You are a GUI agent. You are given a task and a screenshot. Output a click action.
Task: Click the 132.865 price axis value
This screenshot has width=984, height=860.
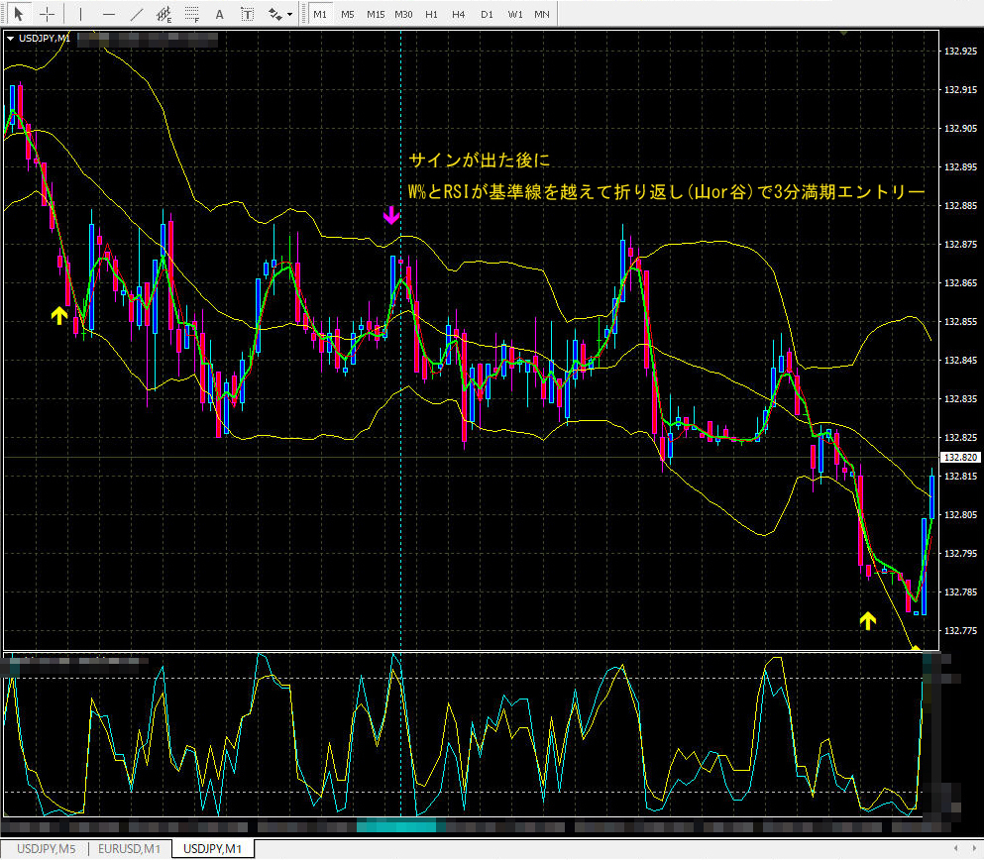click(x=961, y=283)
